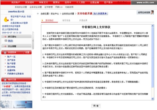Open the 信用卡 top menu
This screenshot has width=157, height=110.
pos(68,2)
